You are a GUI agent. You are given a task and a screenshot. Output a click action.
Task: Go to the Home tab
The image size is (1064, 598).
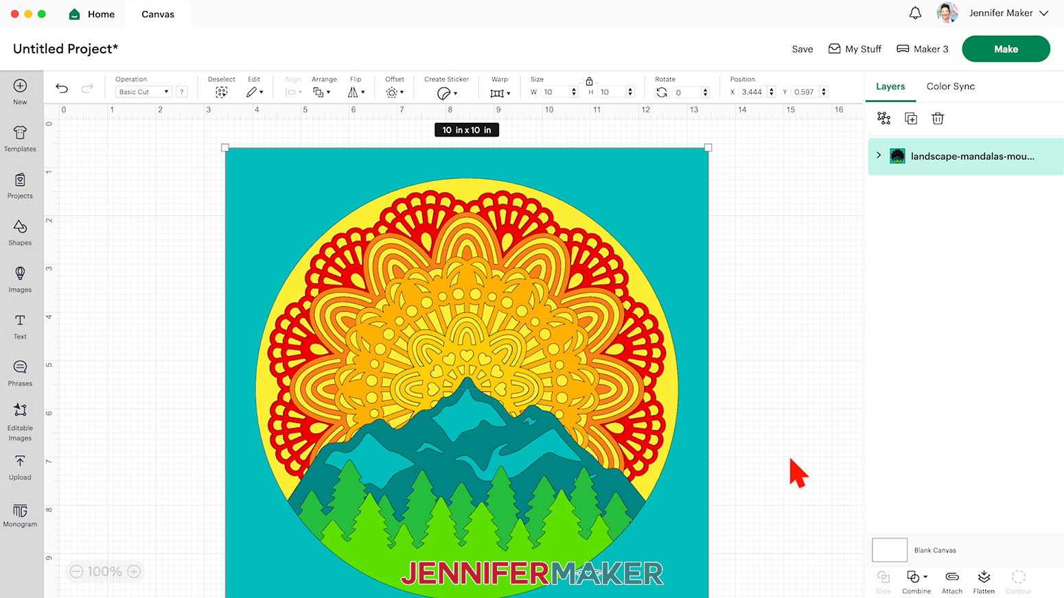[92, 14]
